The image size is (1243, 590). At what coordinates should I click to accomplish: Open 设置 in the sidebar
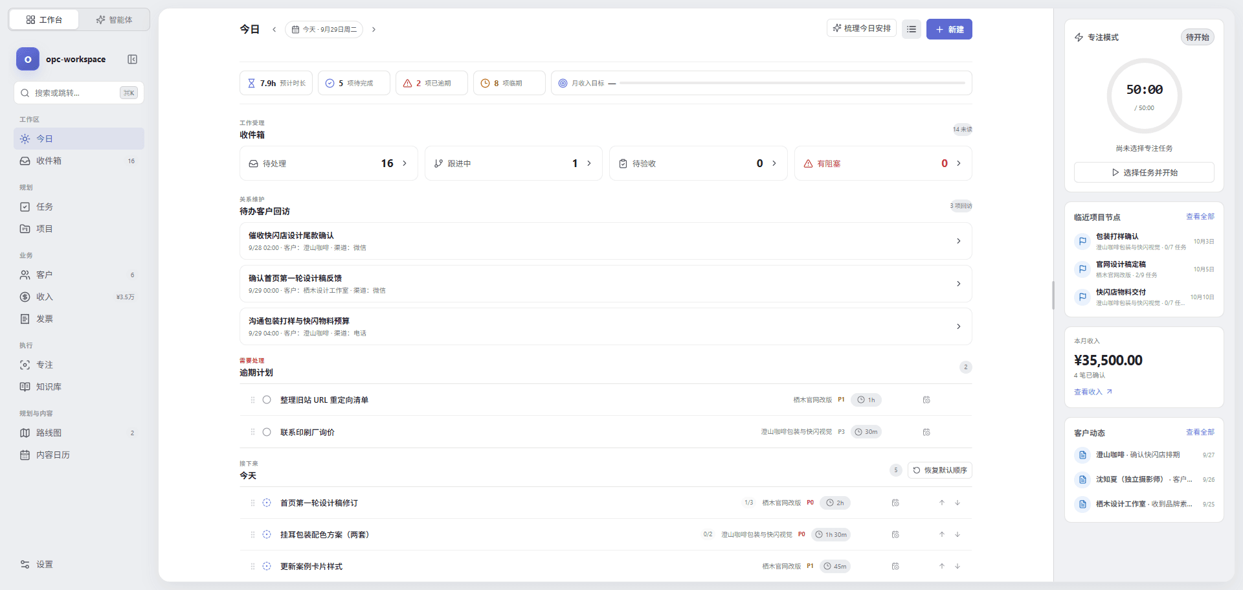[x=78, y=564]
